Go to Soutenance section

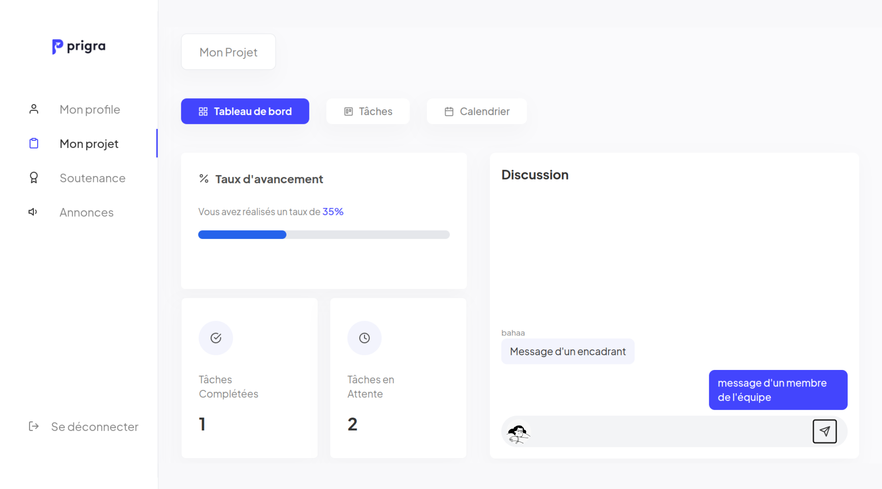pyautogui.click(x=93, y=178)
